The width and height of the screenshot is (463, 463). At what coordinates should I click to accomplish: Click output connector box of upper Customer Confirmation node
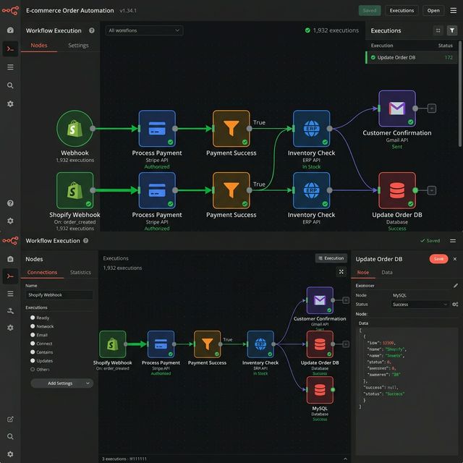432,109
